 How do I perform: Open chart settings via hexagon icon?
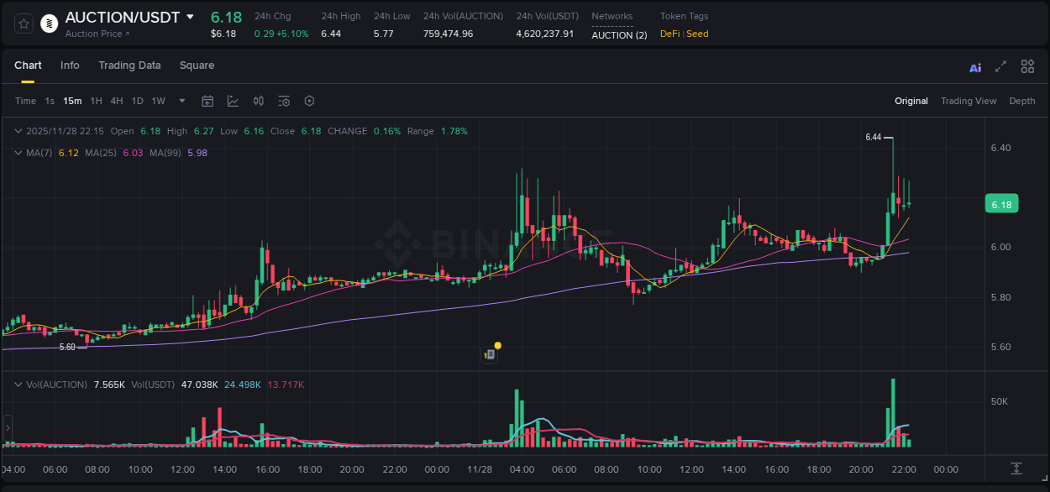click(309, 101)
